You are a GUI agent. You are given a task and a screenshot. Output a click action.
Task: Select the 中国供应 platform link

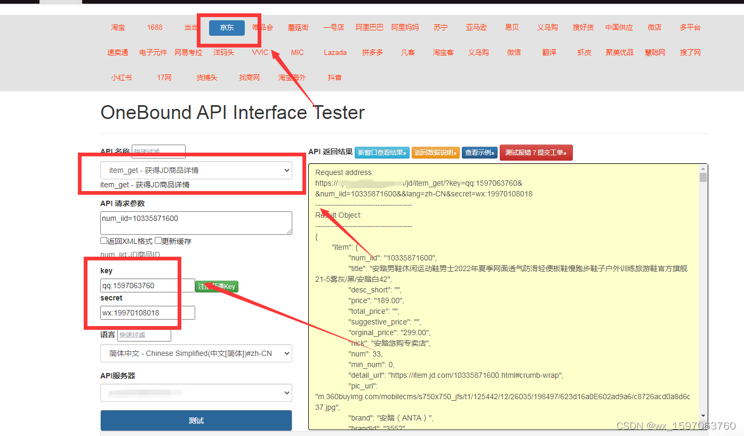619,27
